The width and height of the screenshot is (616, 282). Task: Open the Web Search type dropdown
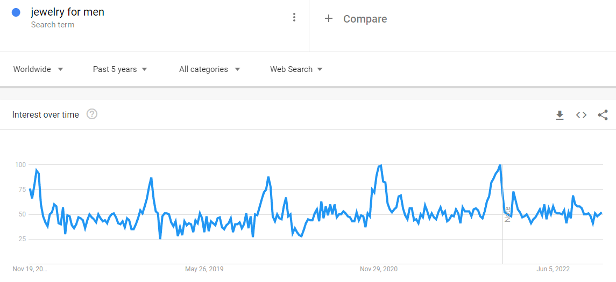[x=296, y=69]
